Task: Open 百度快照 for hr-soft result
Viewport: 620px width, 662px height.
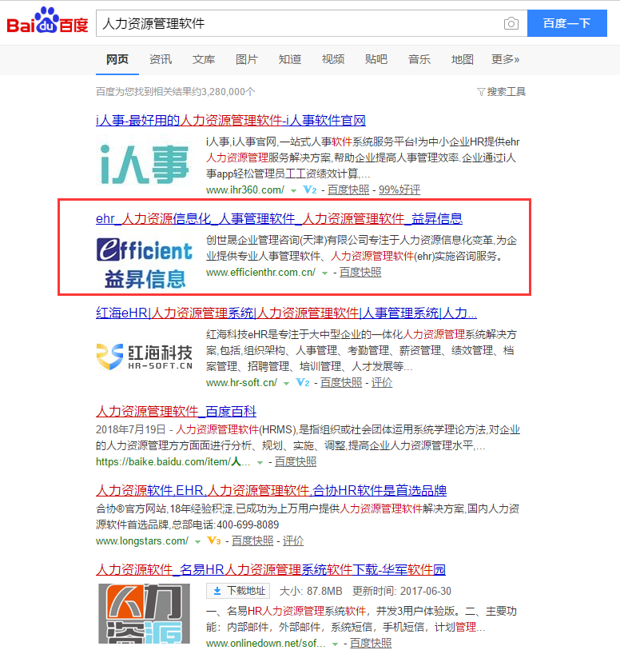Action: click(341, 382)
